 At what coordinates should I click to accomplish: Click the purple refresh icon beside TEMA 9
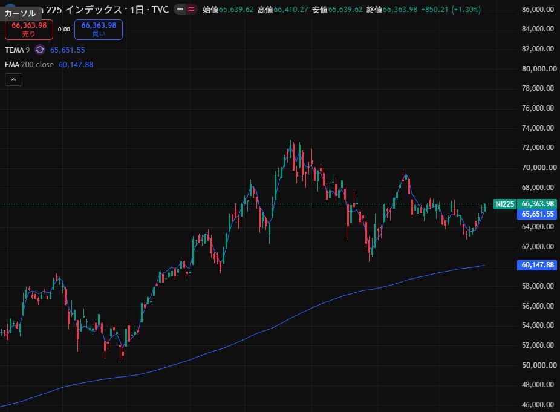pos(40,50)
